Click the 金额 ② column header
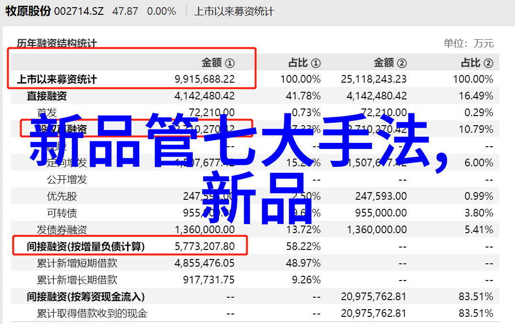The image size is (515, 324). pos(390,63)
